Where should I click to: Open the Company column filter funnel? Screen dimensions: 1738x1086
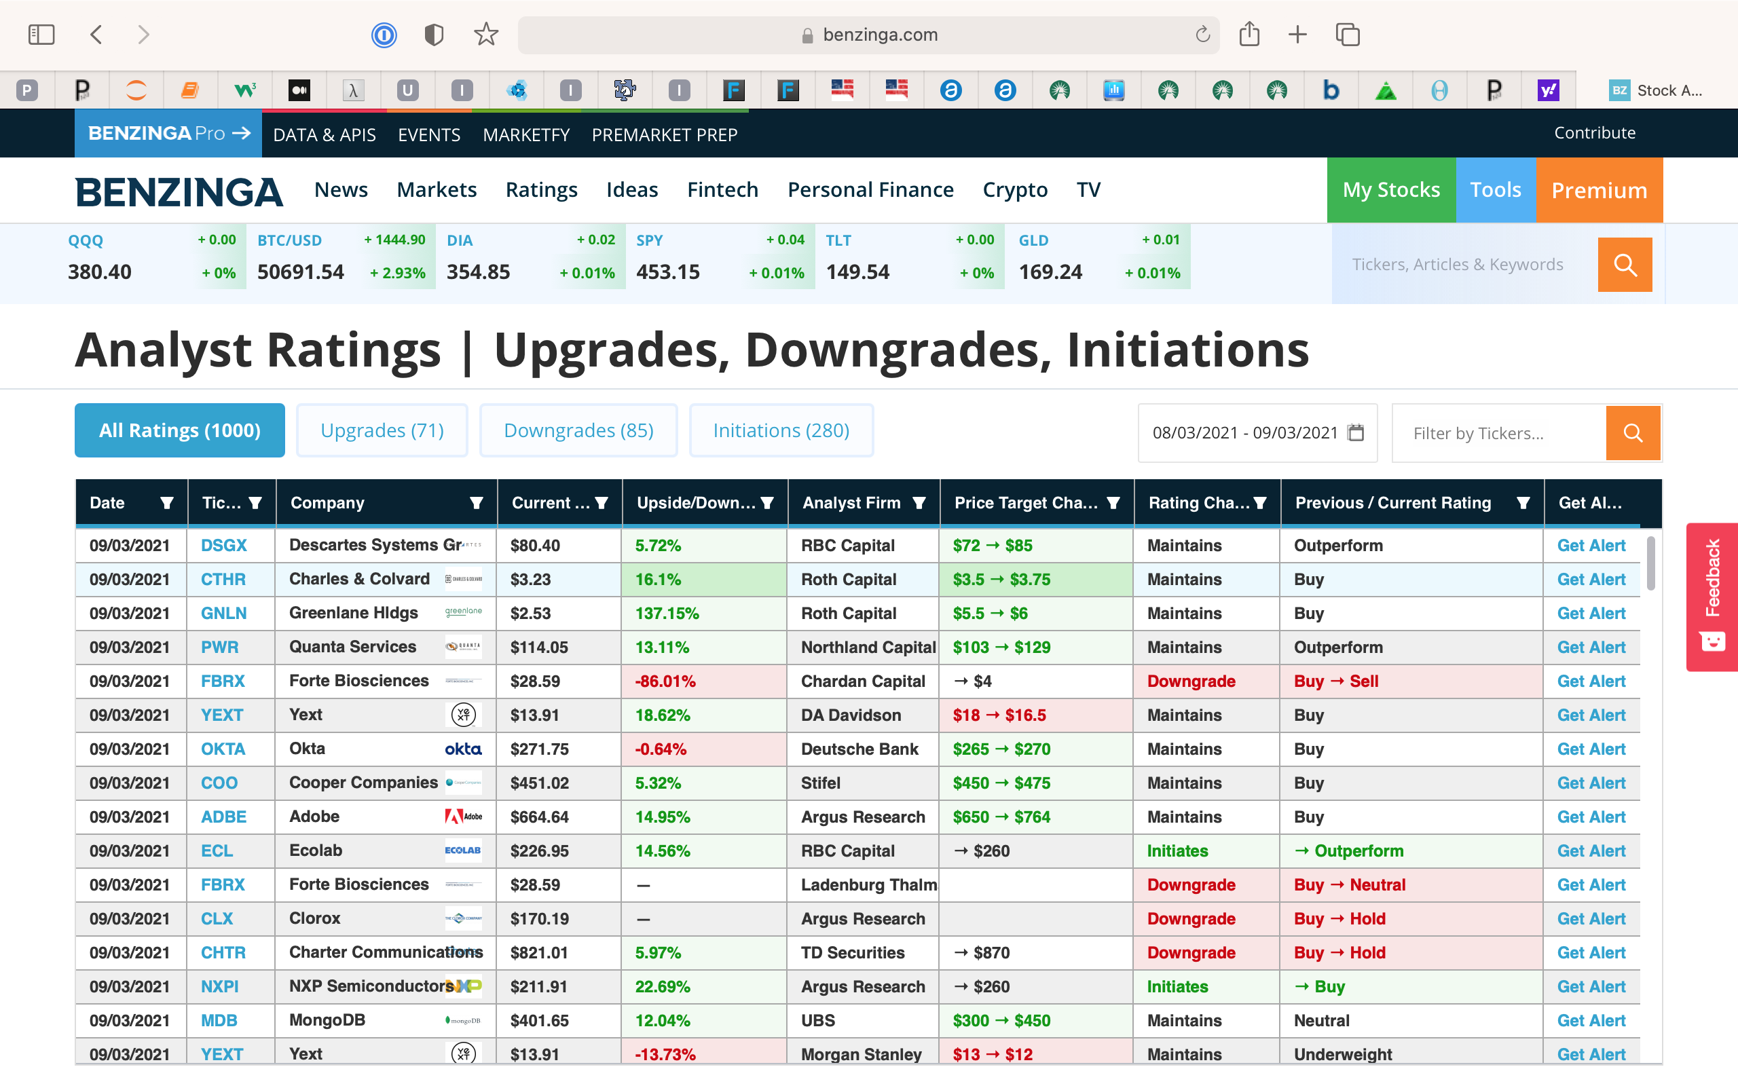point(476,503)
